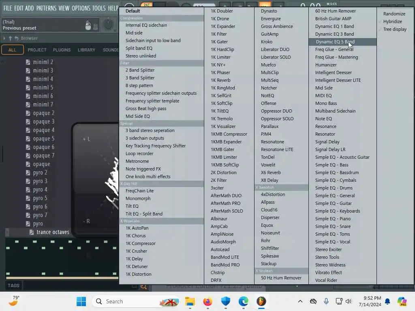Image resolution: width=415 pixels, height=311 pixels.
Task: Select preset file miniml 5
Action: 43,87
